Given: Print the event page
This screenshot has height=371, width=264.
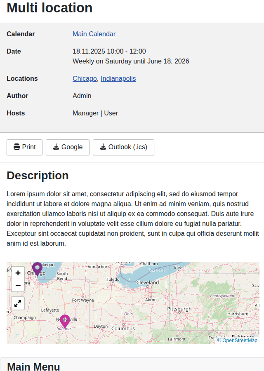Looking at the screenshot, I should tap(24, 147).
